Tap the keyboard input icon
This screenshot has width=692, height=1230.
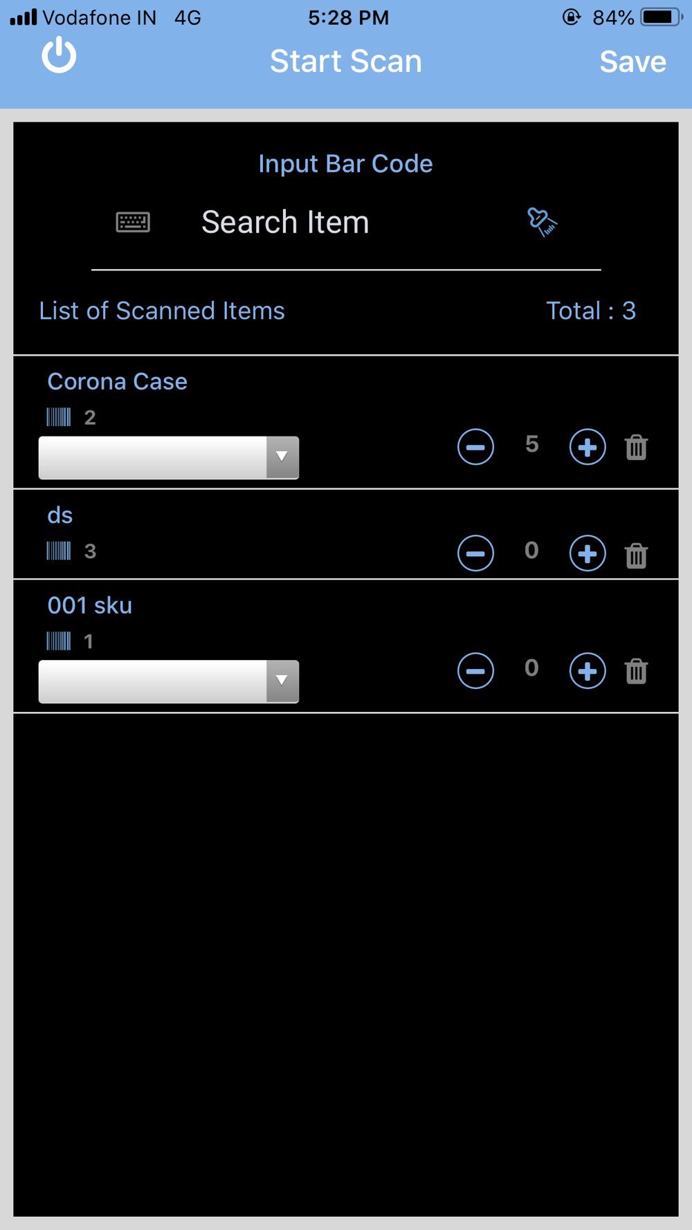(x=133, y=222)
